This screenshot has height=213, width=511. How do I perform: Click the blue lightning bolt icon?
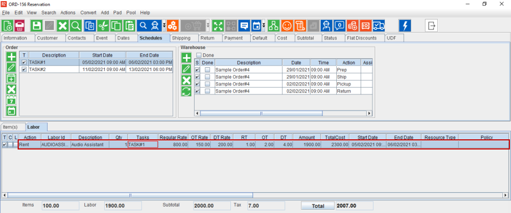(x=405, y=26)
